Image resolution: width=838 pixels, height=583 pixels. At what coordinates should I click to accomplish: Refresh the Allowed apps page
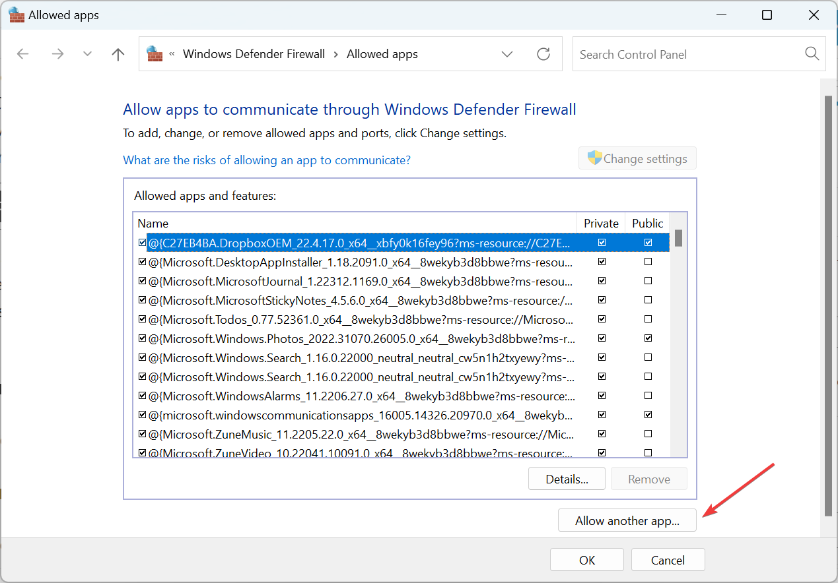[543, 54]
